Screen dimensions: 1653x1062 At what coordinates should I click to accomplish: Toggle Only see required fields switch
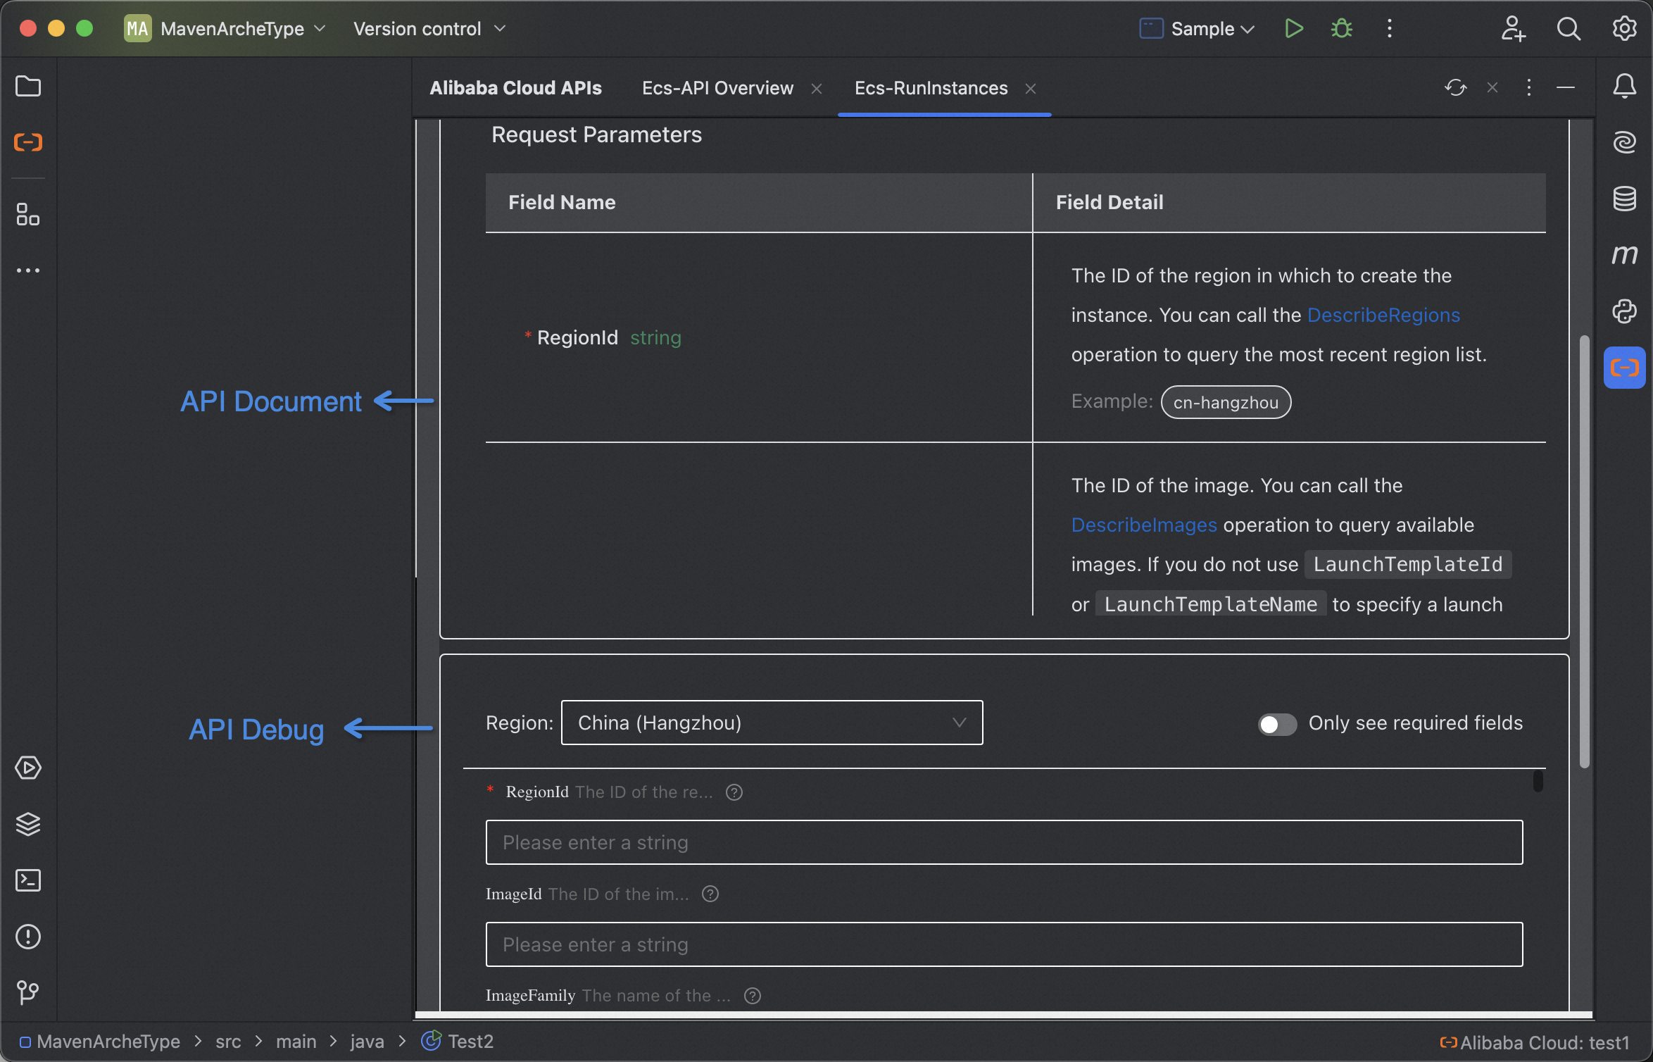pyautogui.click(x=1277, y=723)
